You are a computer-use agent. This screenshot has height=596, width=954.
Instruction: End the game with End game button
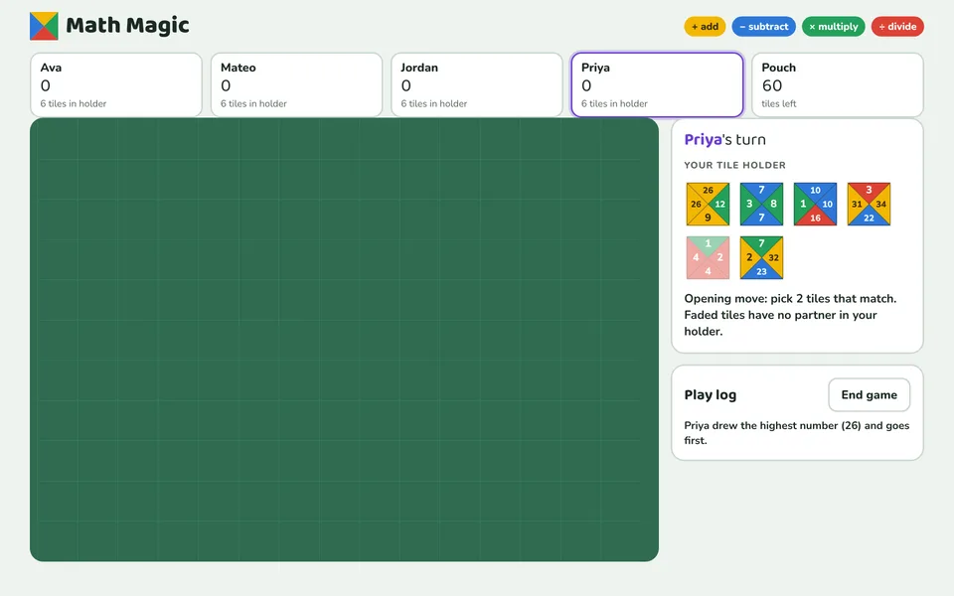(x=869, y=394)
